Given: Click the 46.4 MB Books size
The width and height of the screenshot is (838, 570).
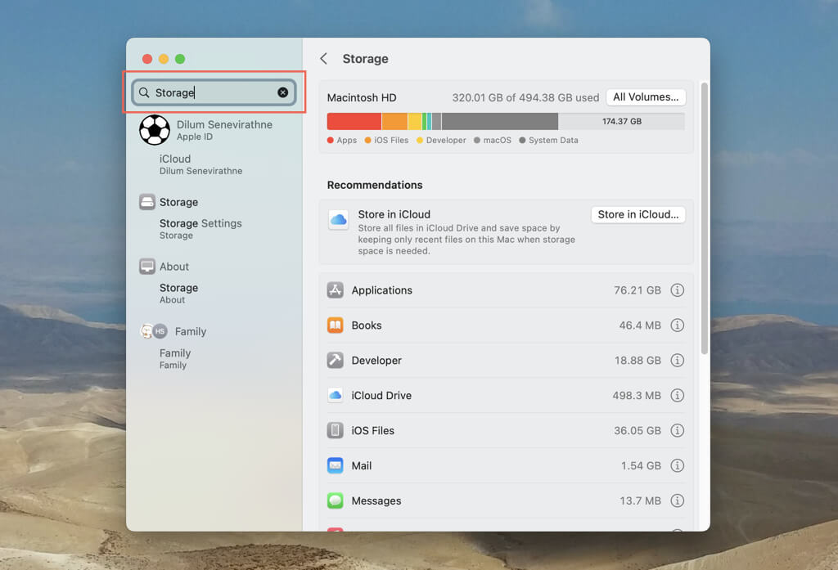Looking at the screenshot, I should (x=640, y=325).
